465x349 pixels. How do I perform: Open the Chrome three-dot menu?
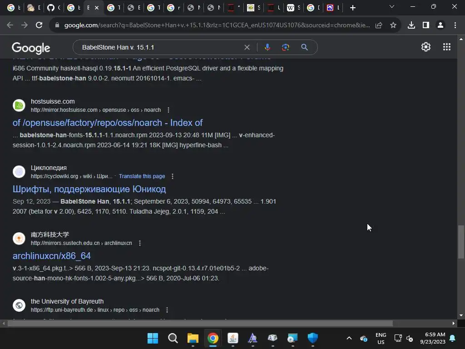[455, 25]
